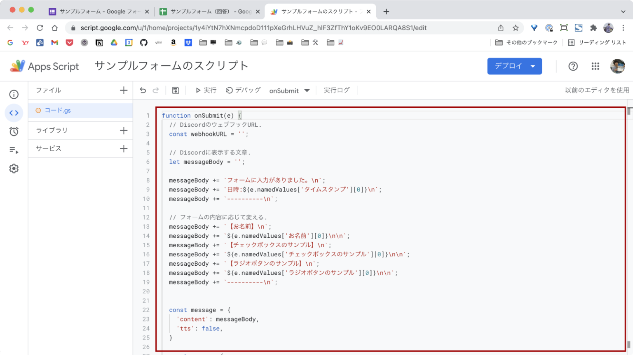Image resolution: width=633 pixels, height=355 pixels.
Task: Open the Google apps grid icon
Action: coord(595,66)
